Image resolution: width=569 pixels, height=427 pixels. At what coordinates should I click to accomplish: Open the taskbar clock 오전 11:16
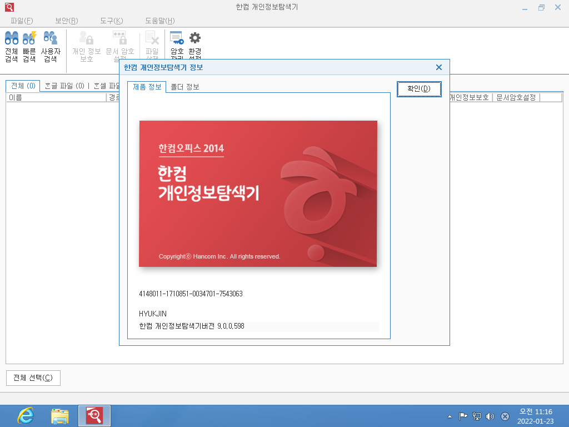click(536, 416)
